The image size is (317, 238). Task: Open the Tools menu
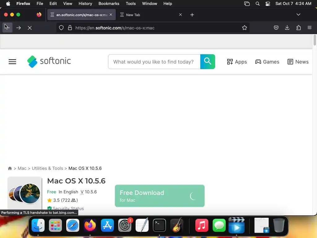point(131,3)
